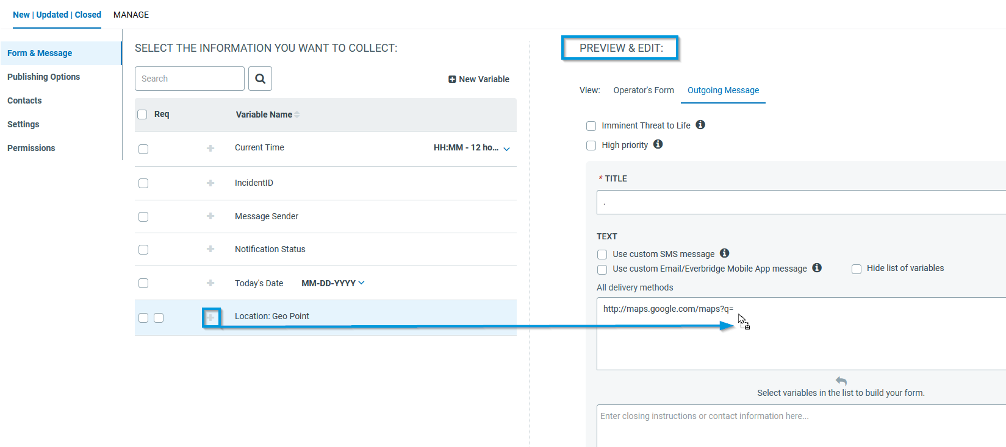Image resolution: width=1006 pixels, height=447 pixels.
Task: Check the High priority box
Action: pos(591,146)
